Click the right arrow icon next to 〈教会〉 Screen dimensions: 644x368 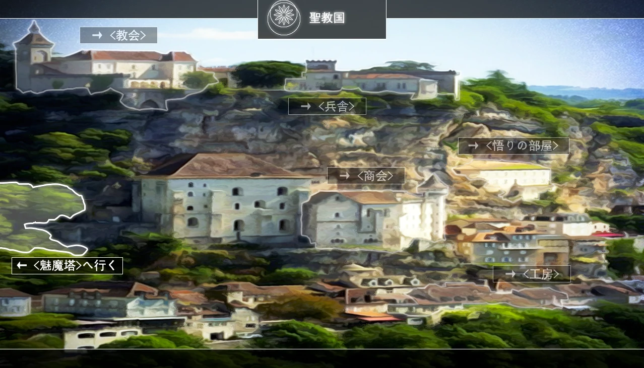tap(97, 35)
